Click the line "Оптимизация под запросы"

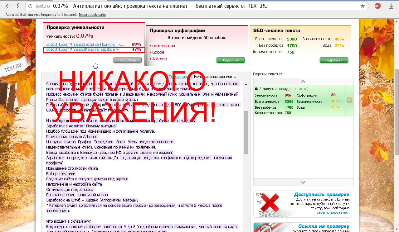pos(70,190)
